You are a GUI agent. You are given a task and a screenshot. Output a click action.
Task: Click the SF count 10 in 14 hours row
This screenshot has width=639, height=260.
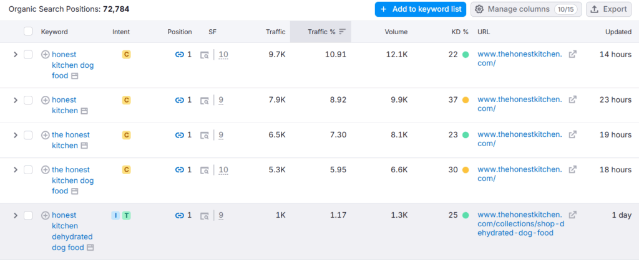(x=223, y=55)
